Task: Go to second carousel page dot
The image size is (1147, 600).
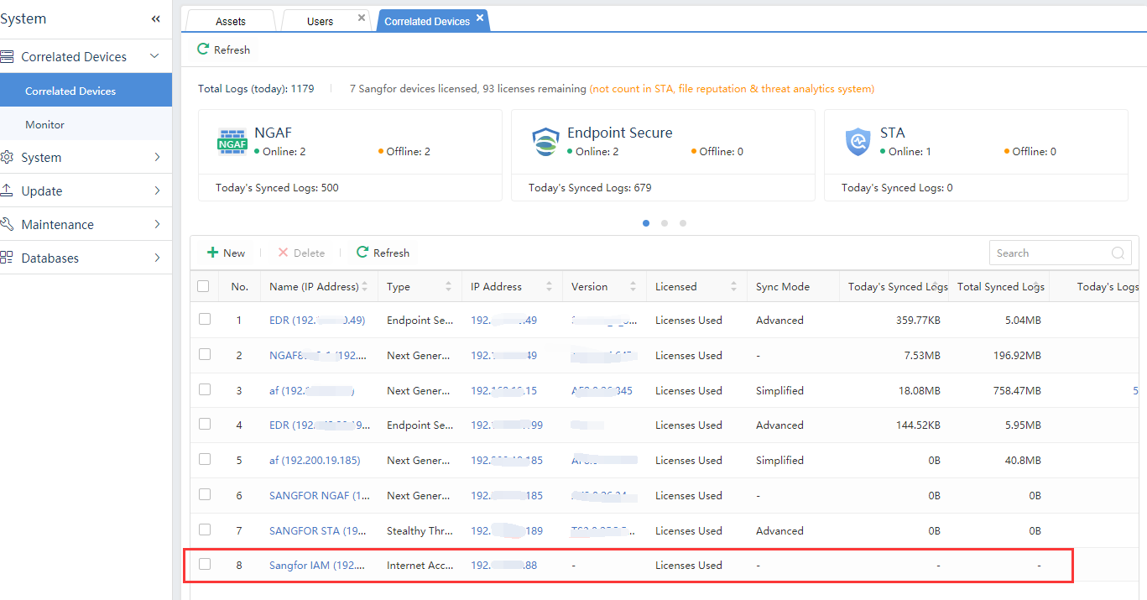Action: pyautogui.click(x=665, y=223)
